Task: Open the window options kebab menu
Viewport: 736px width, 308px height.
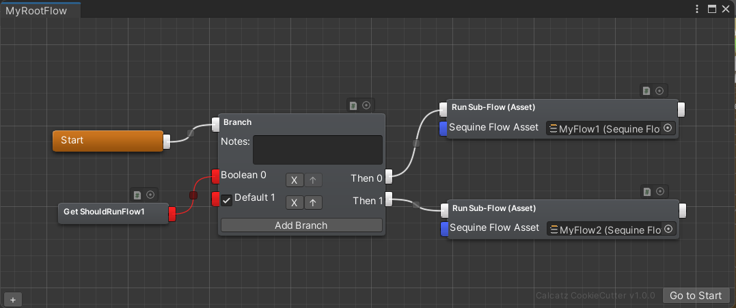Action: point(698,9)
